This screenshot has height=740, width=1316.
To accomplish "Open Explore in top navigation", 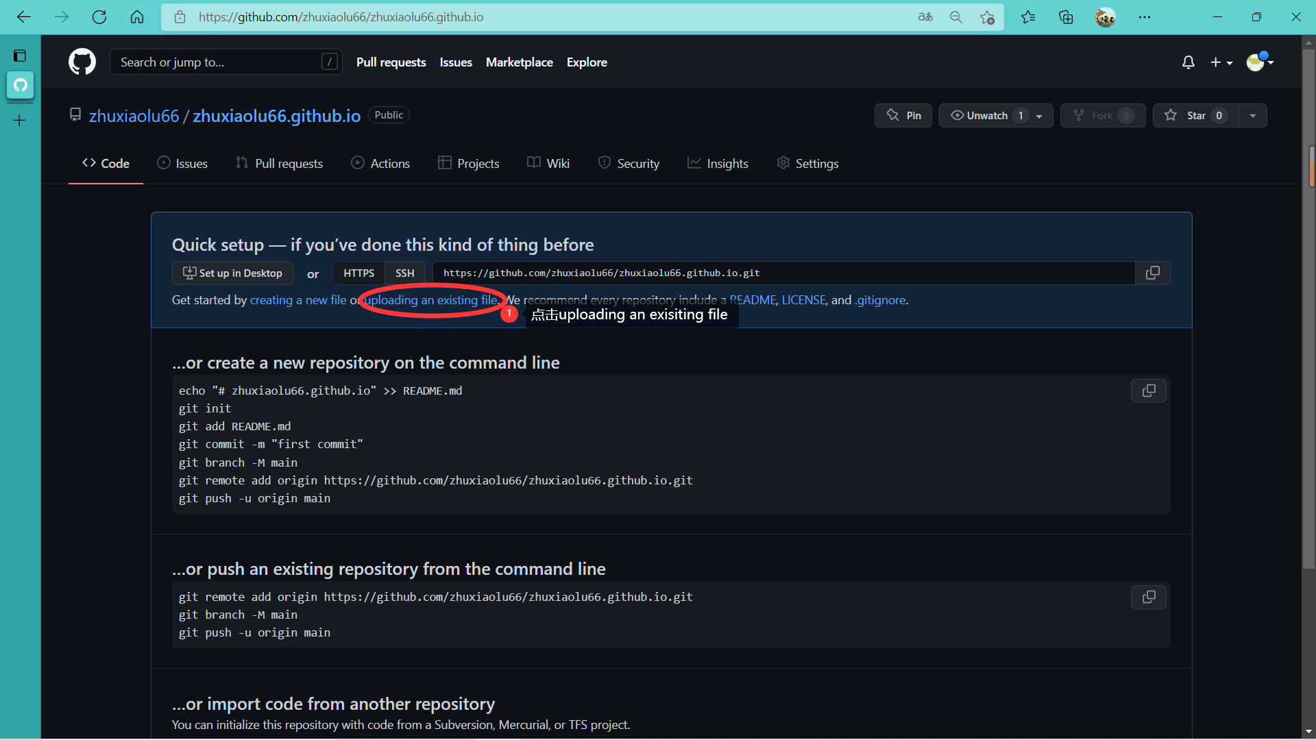I will pyautogui.click(x=587, y=62).
